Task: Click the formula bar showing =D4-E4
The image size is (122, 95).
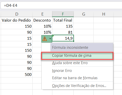Action: point(61,6)
